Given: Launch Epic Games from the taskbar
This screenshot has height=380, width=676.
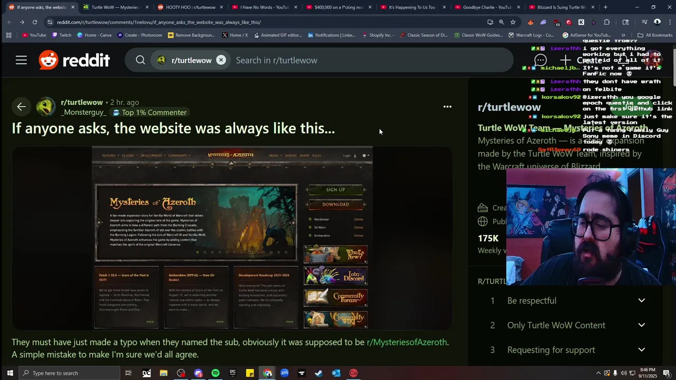Looking at the screenshot, I should click(232, 373).
